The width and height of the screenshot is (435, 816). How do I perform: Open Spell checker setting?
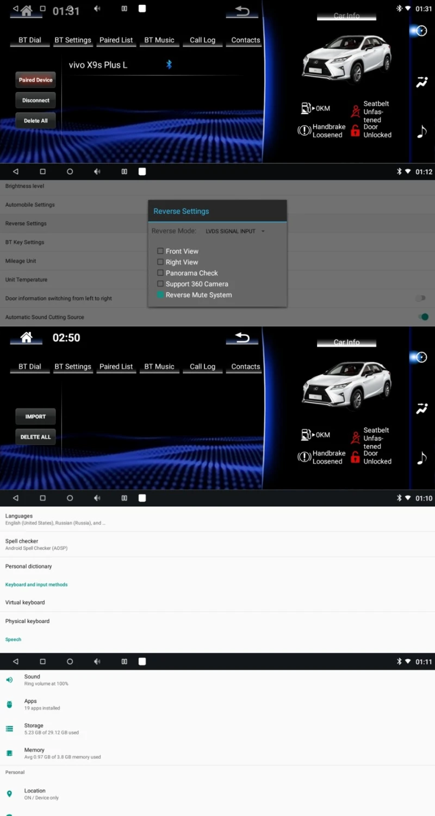pos(217,544)
